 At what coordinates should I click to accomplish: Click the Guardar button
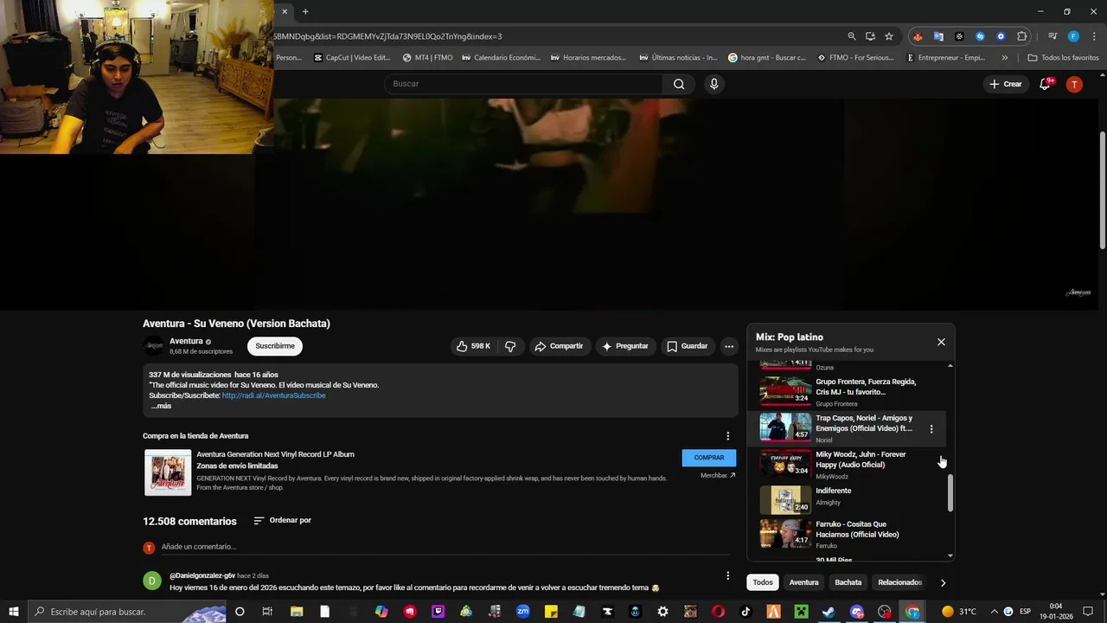(x=688, y=346)
